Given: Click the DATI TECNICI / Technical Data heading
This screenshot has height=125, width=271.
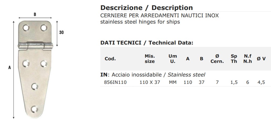Looking at the screenshot, I should click(x=147, y=43).
